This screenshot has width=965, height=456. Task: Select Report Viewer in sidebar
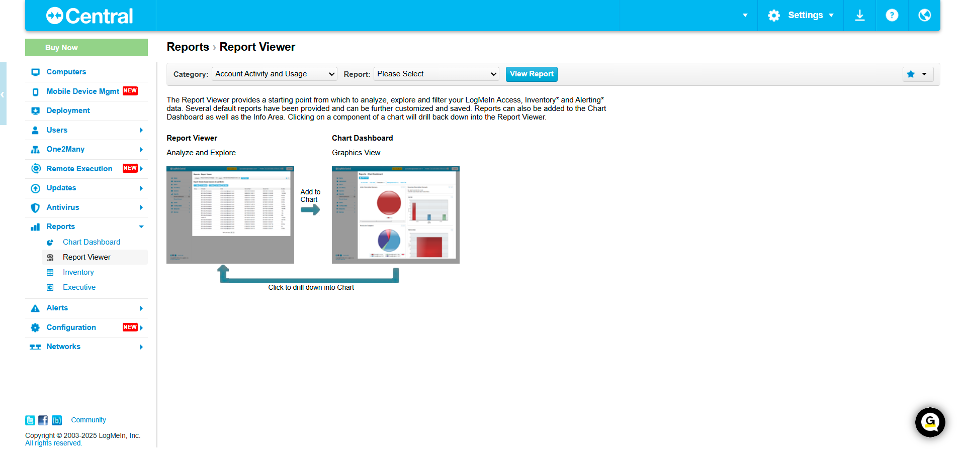pyautogui.click(x=86, y=258)
